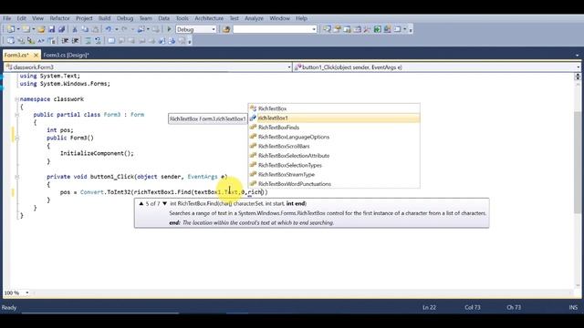
Task: Select richTextBox1 in the IntelliSense list
Action: click(334, 118)
